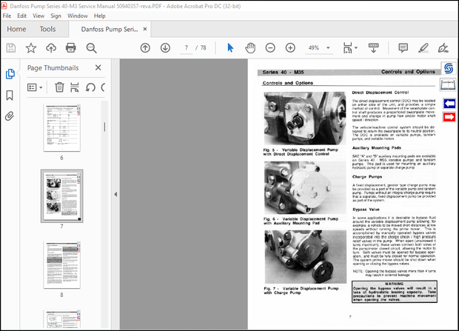The image size is (459, 331).
Task: Click the Danfoss logo icon on page
Action: click(449, 69)
